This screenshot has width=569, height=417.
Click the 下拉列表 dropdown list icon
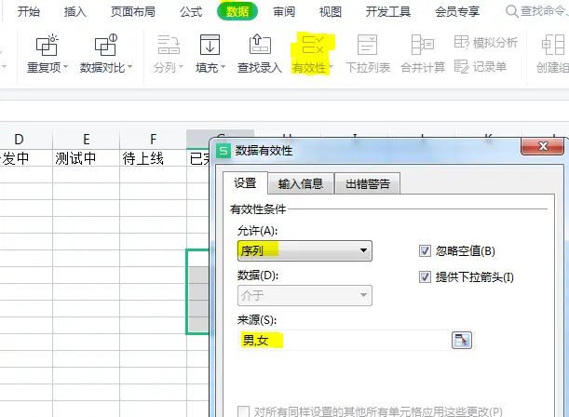click(x=367, y=45)
